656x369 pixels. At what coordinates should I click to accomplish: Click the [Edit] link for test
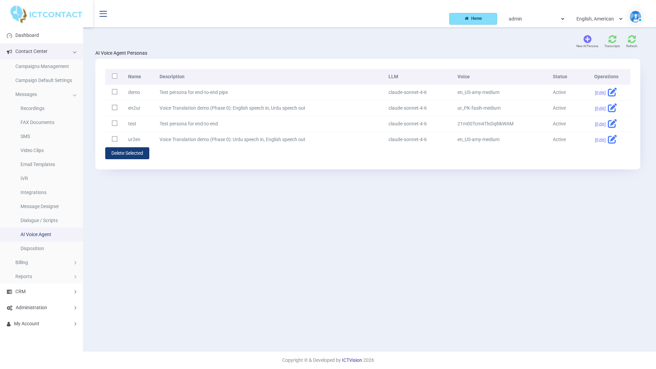coord(600,124)
